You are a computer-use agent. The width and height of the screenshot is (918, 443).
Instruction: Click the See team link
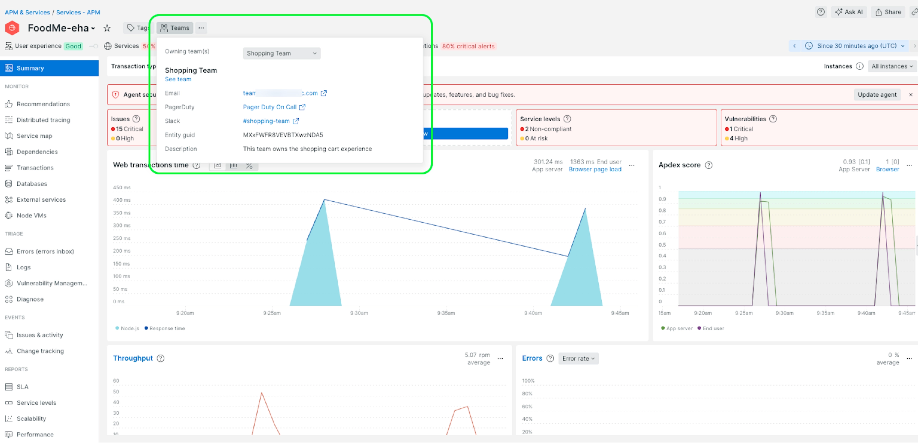(178, 79)
